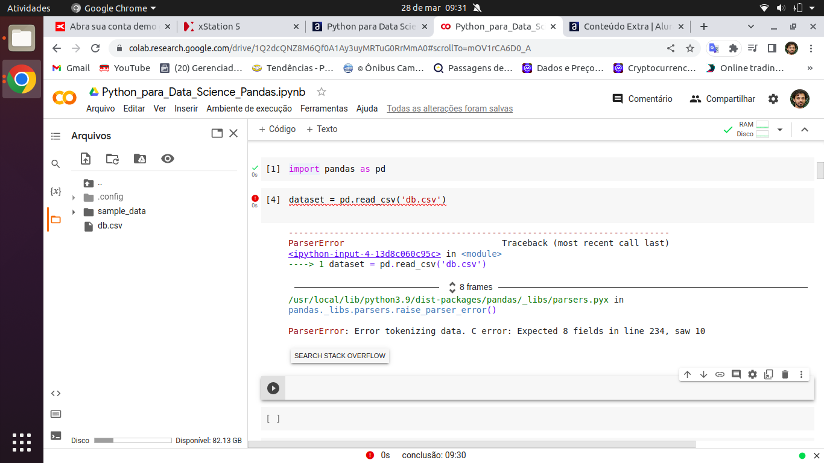This screenshot has width=824, height=463.
Task: Copy link to cell icon
Action: click(720, 374)
